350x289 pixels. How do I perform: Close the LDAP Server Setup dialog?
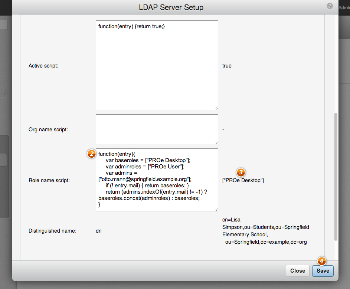coord(298,271)
